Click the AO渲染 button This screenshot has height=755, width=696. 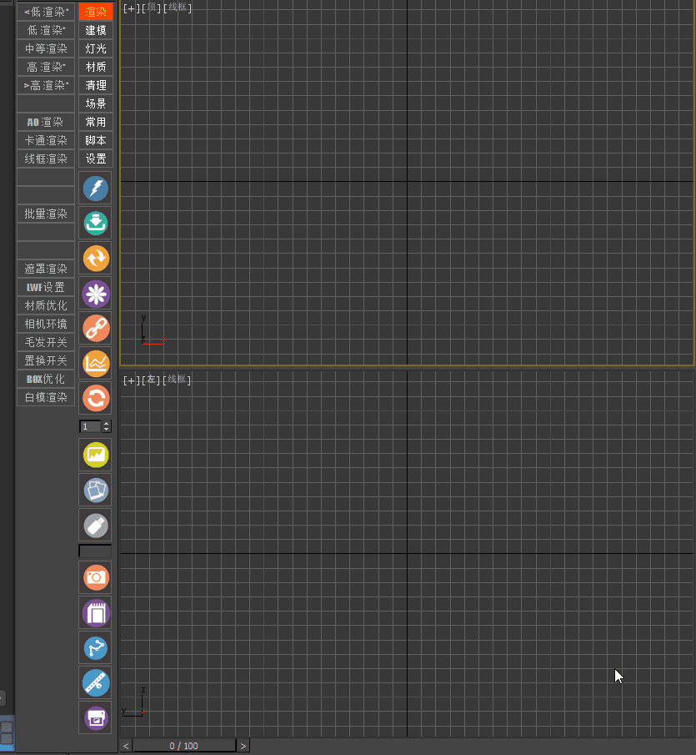click(46, 122)
